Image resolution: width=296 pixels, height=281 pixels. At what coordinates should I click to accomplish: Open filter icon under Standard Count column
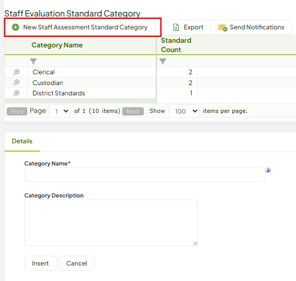pyautogui.click(x=163, y=61)
